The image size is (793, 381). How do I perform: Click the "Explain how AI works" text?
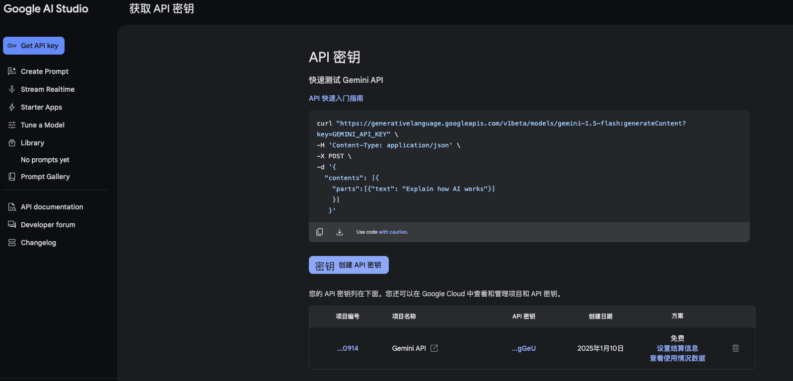click(445, 189)
